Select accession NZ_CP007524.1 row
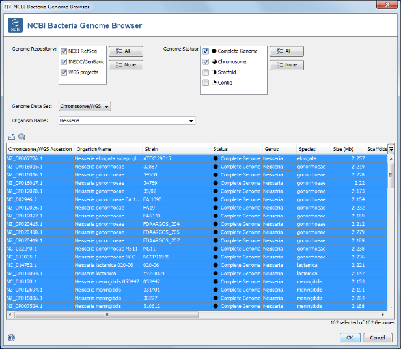 click(197, 306)
